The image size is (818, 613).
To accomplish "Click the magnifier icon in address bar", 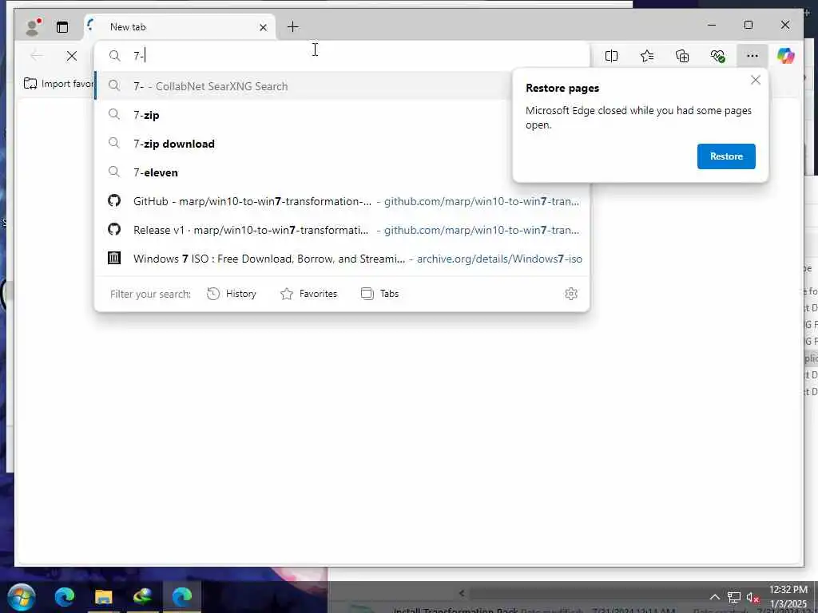I will point(115,56).
